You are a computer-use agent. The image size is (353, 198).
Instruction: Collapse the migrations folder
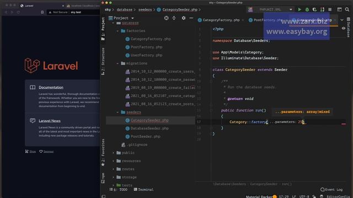pos(117,64)
